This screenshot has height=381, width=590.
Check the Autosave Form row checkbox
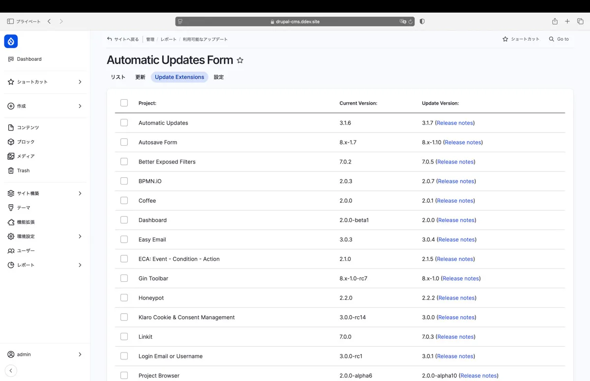pos(124,142)
